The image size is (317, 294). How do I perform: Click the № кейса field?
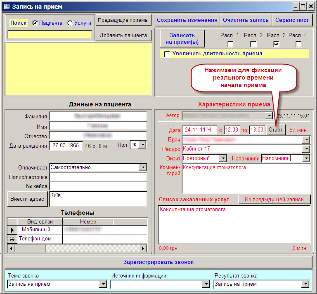pyautogui.click(x=98, y=186)
